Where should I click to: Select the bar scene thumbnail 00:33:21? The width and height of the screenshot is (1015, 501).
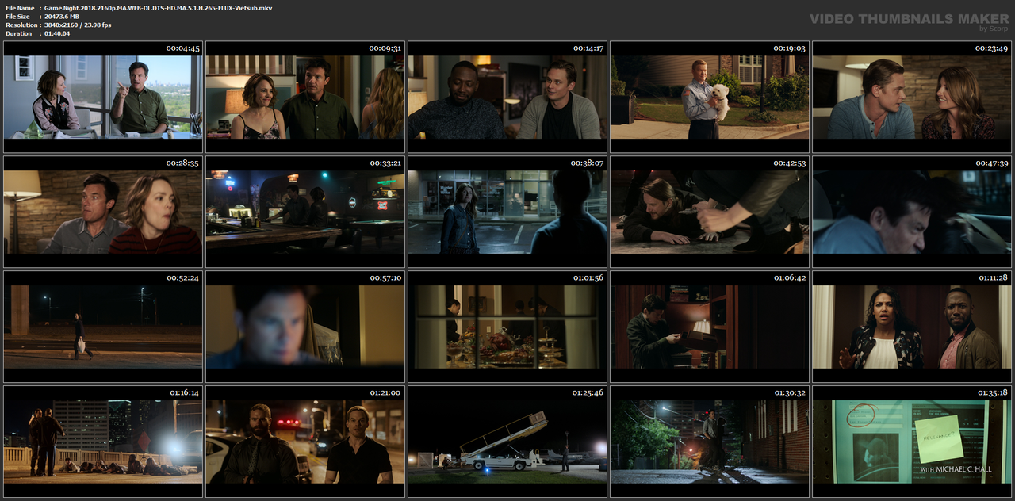click(x=305, y=212)
